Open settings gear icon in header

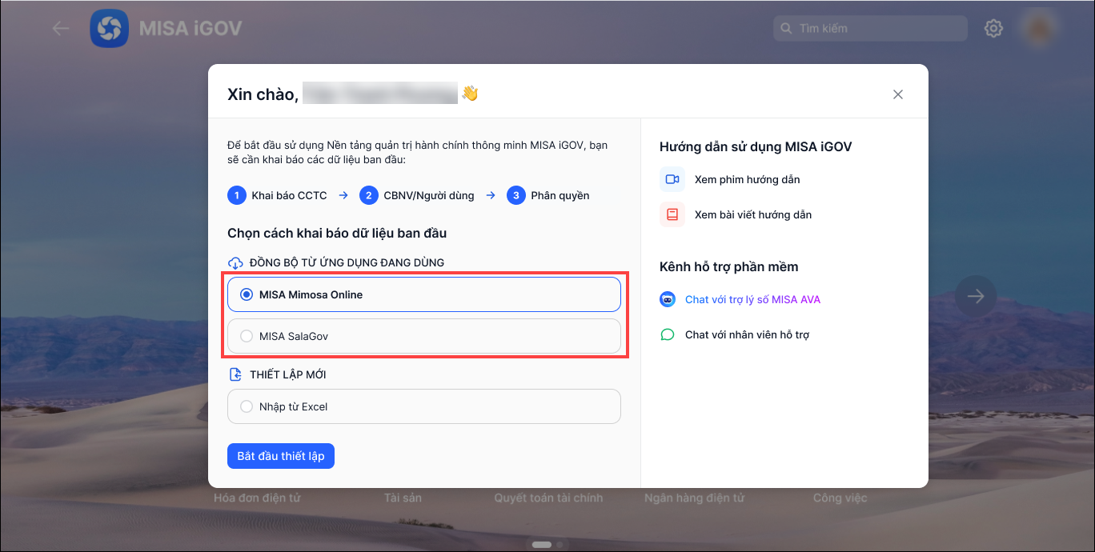pyautogui.click(x=993, y=28)
